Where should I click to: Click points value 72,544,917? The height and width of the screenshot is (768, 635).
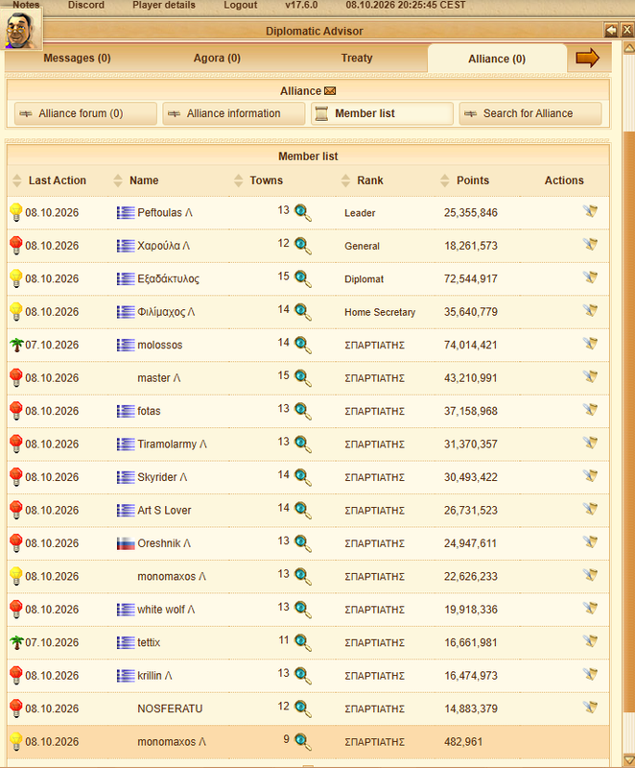(471, 278)
